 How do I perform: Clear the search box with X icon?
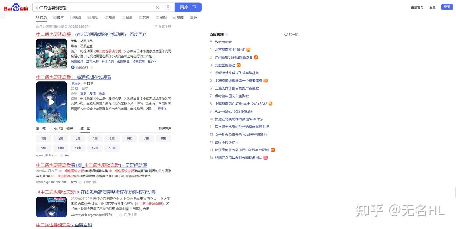[x=157, y=7]
